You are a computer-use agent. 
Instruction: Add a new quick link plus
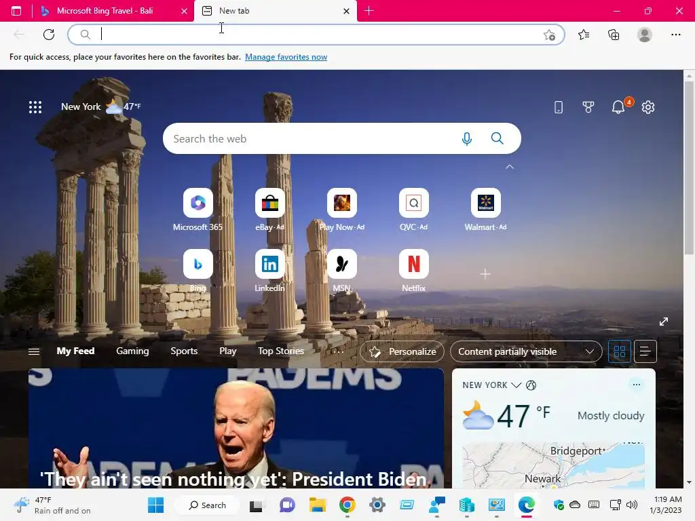coord(485,274)
